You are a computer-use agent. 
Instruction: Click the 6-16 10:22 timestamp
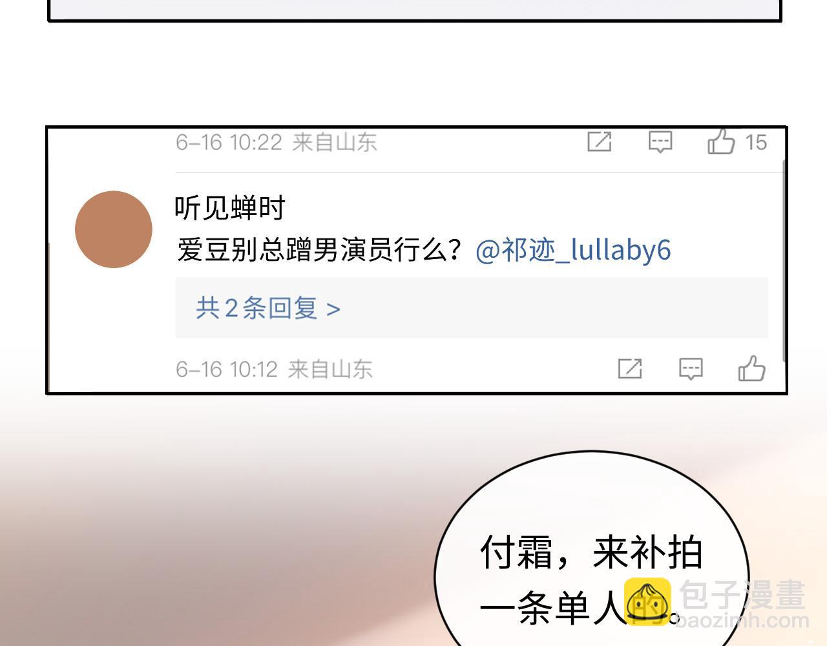pyautogui.click(x=229, y=142)
